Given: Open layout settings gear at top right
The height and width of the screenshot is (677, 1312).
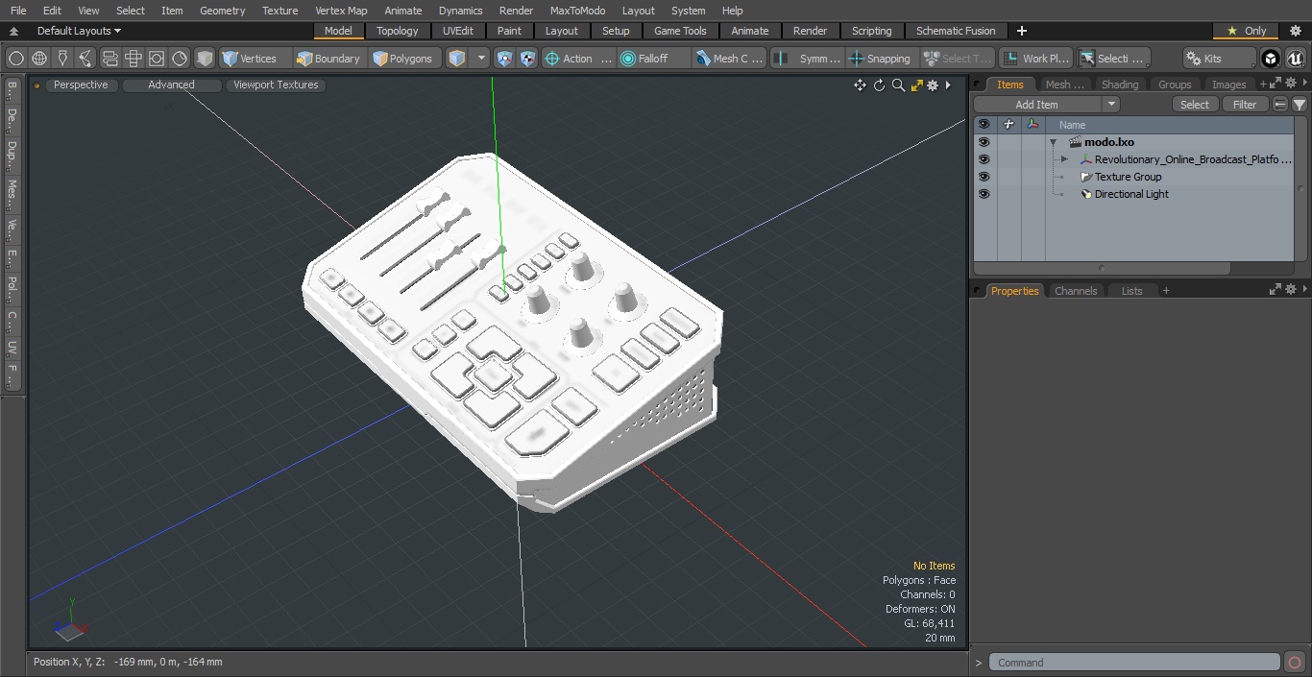Looking at the screenshot, I should coord(1296,31).
